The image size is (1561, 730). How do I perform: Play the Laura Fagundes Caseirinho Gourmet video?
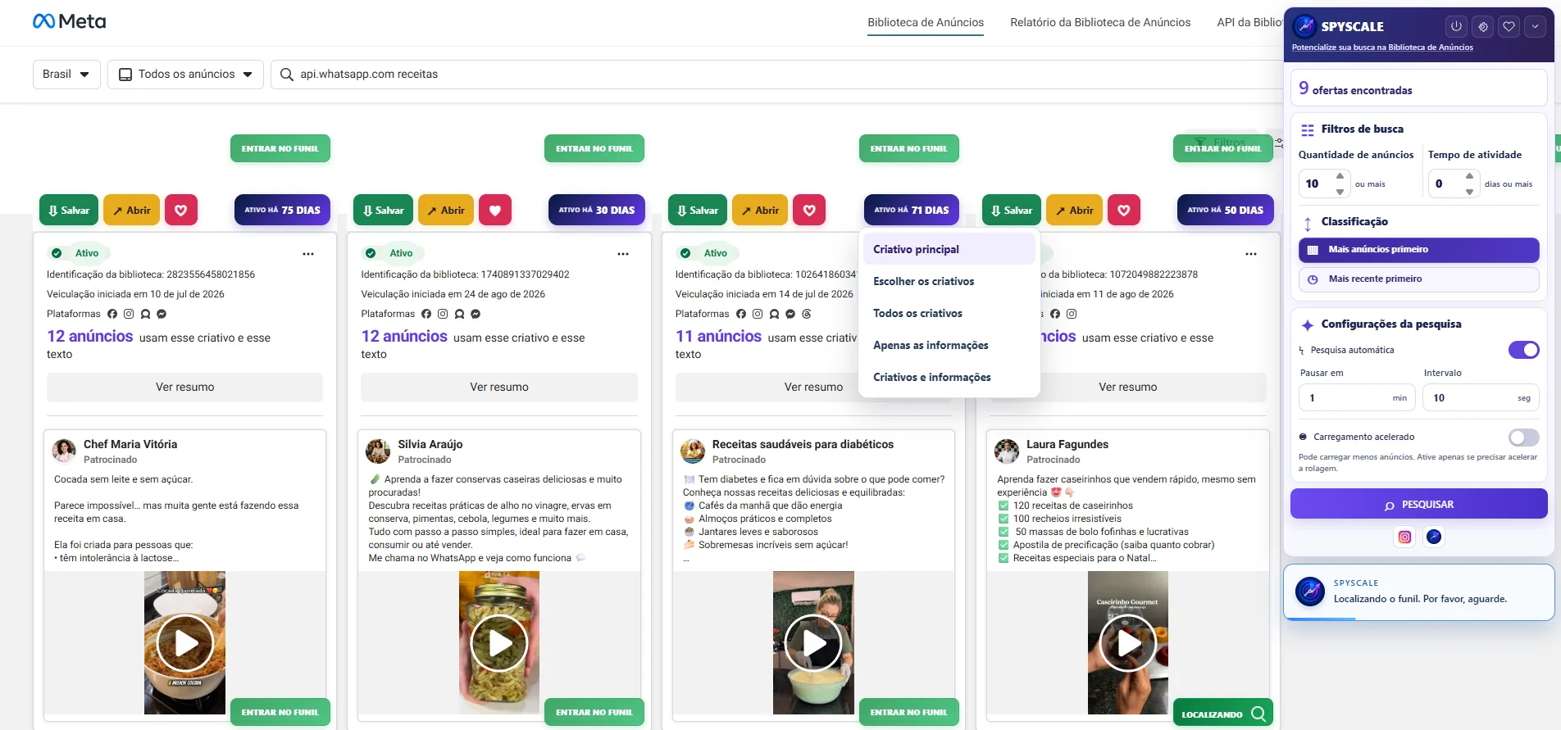click(1128, 643)
